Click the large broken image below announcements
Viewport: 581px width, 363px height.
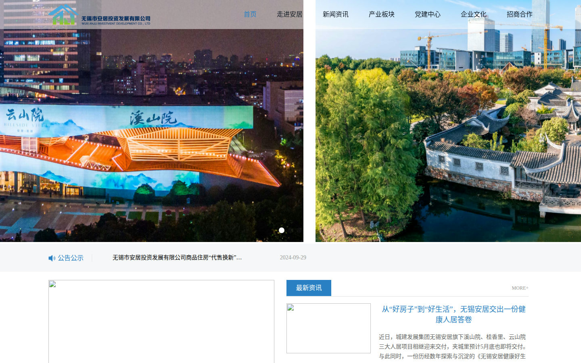(x=161, y=321)
